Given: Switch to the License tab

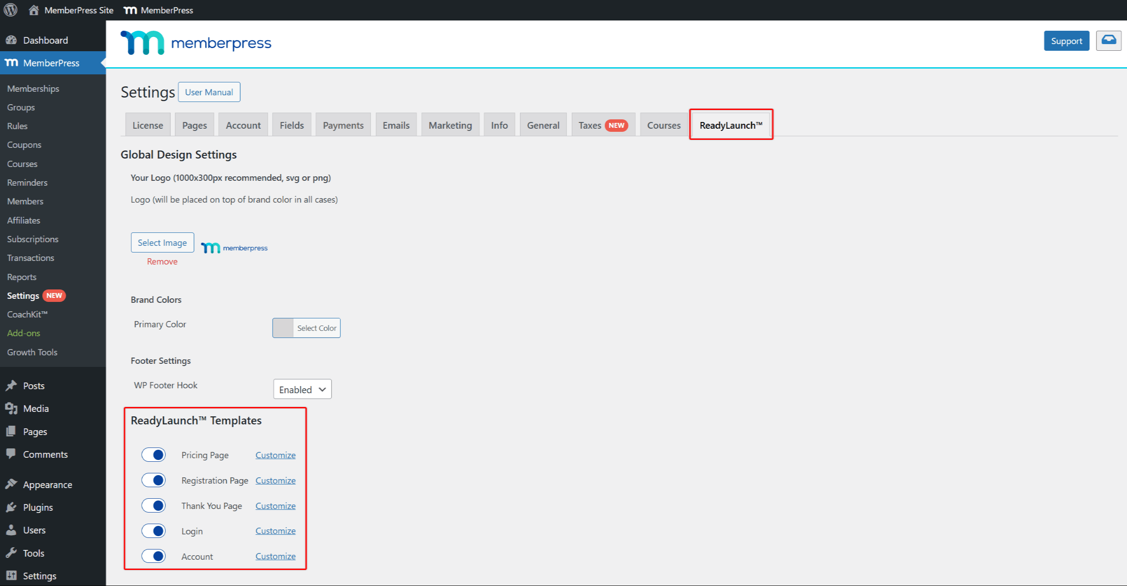Looking at the screenshot, I should (x=147, y=125).
